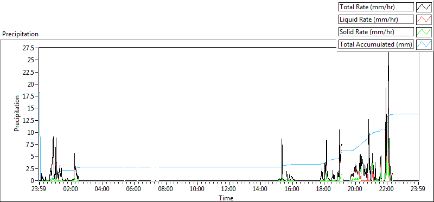Click the 06:00 time tick label
Screen dimensions: 434x202
pos(134,190)
